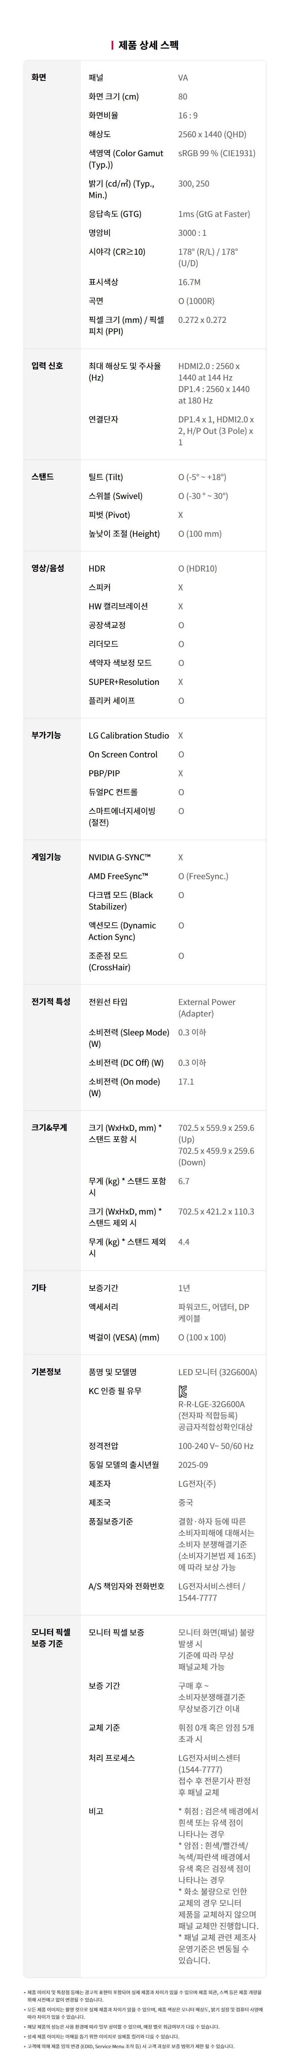290x2062 pixels.
Task: Click the 영상/음성 section label
Action: [x=47, y=568]
